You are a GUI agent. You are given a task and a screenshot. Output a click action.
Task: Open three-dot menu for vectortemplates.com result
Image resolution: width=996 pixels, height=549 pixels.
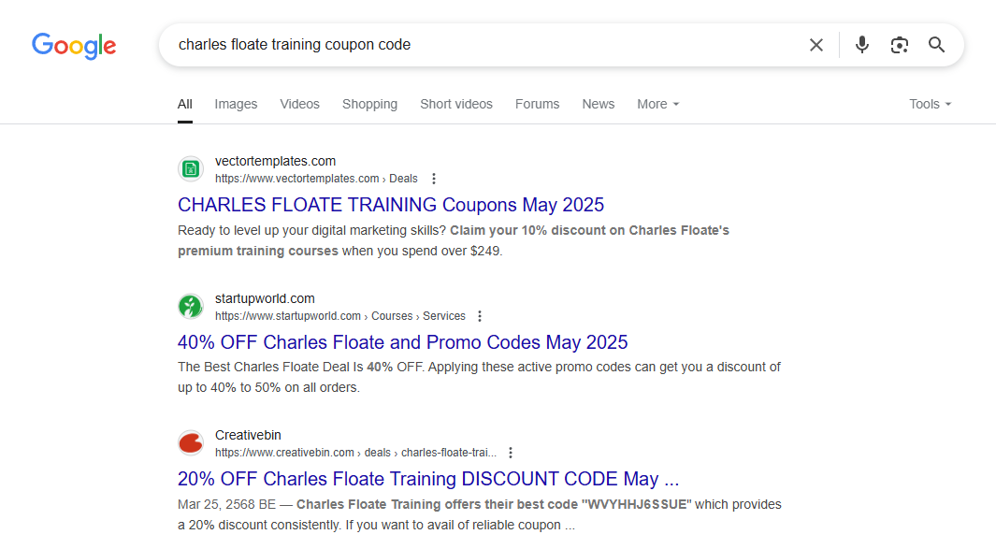tap(434, 179)
